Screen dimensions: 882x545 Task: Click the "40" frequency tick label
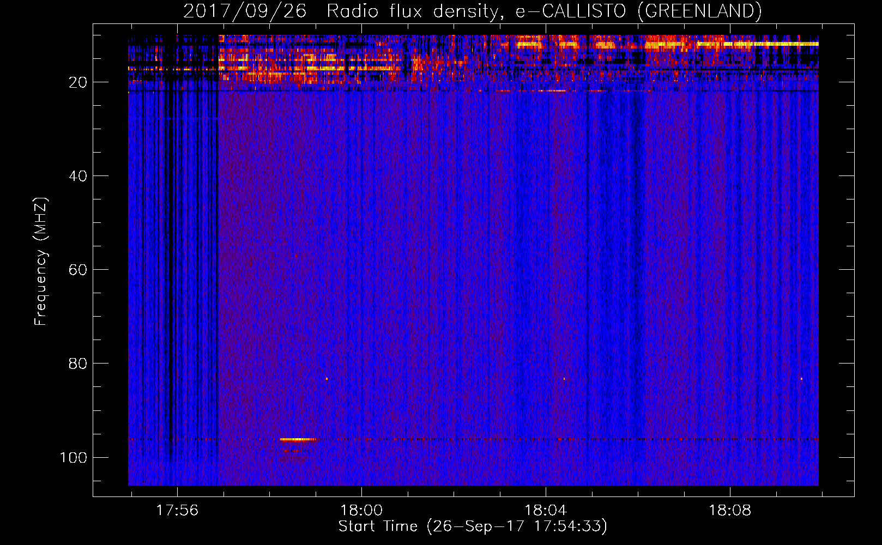coord(78,176)
